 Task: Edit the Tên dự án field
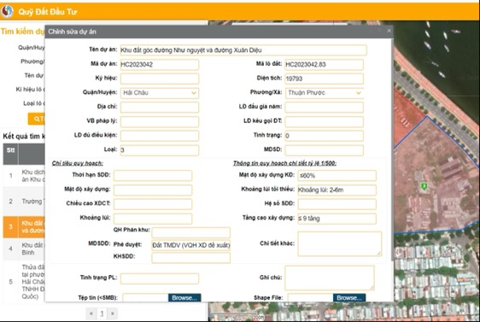click(x=243, y=50)
